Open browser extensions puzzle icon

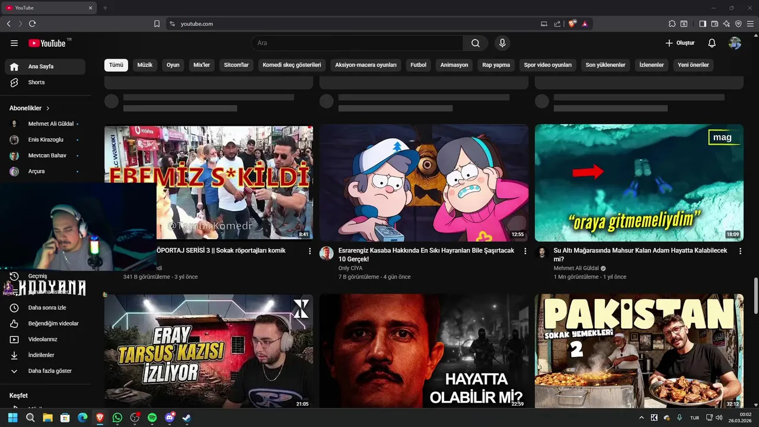(672, 24)
